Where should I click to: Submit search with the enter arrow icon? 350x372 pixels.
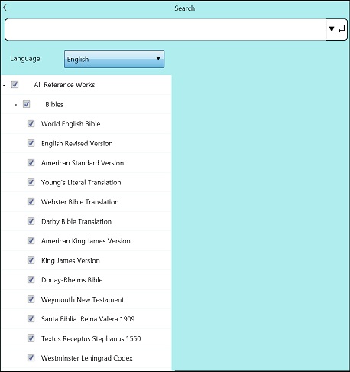pos(342,29)
